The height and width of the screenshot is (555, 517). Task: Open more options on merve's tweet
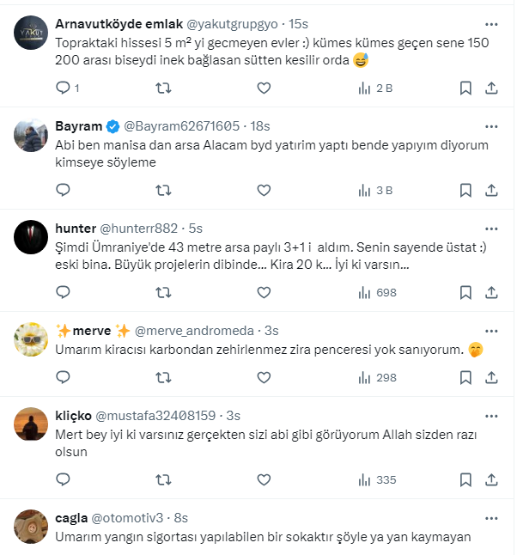coord(490,331)
